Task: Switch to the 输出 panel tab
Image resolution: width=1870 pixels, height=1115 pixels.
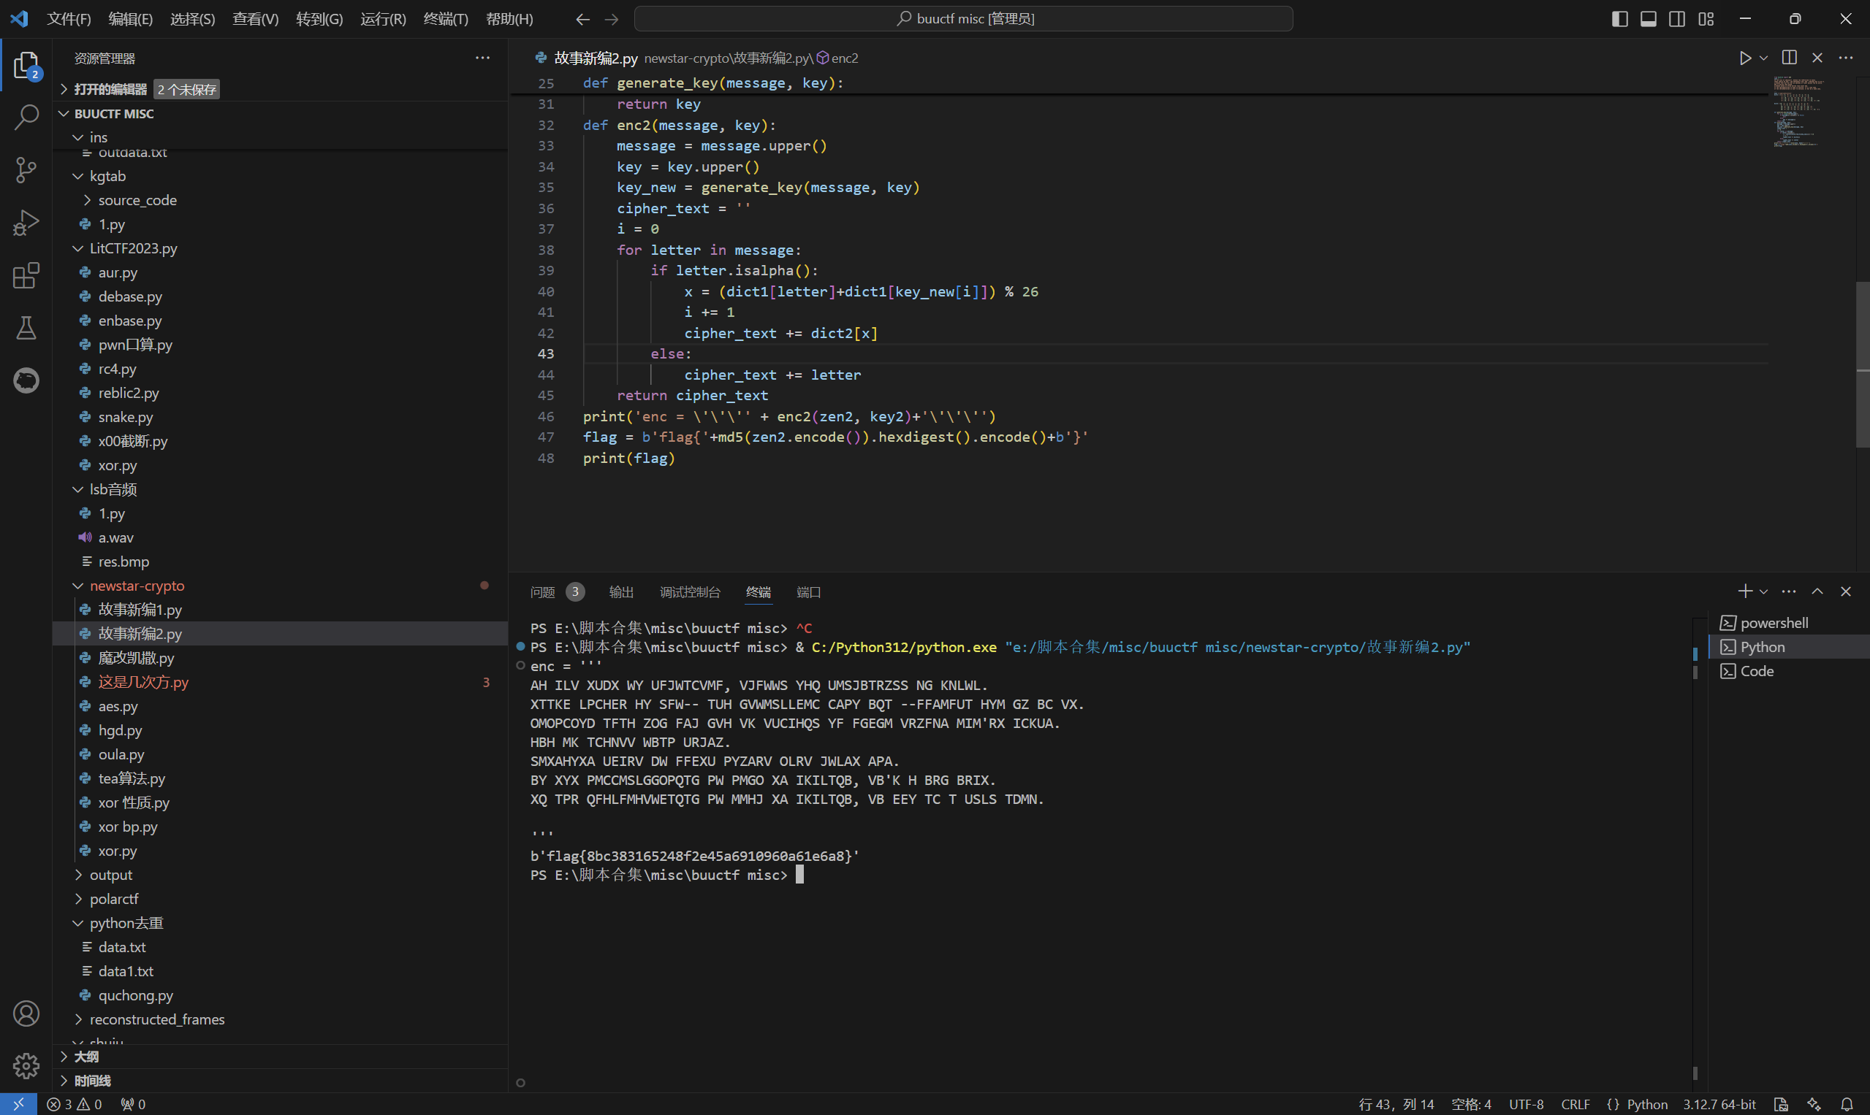Action: (x=621, y=592)
